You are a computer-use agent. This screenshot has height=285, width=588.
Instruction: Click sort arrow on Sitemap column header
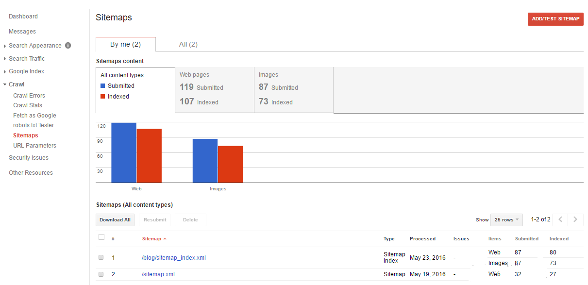[165, 239]
